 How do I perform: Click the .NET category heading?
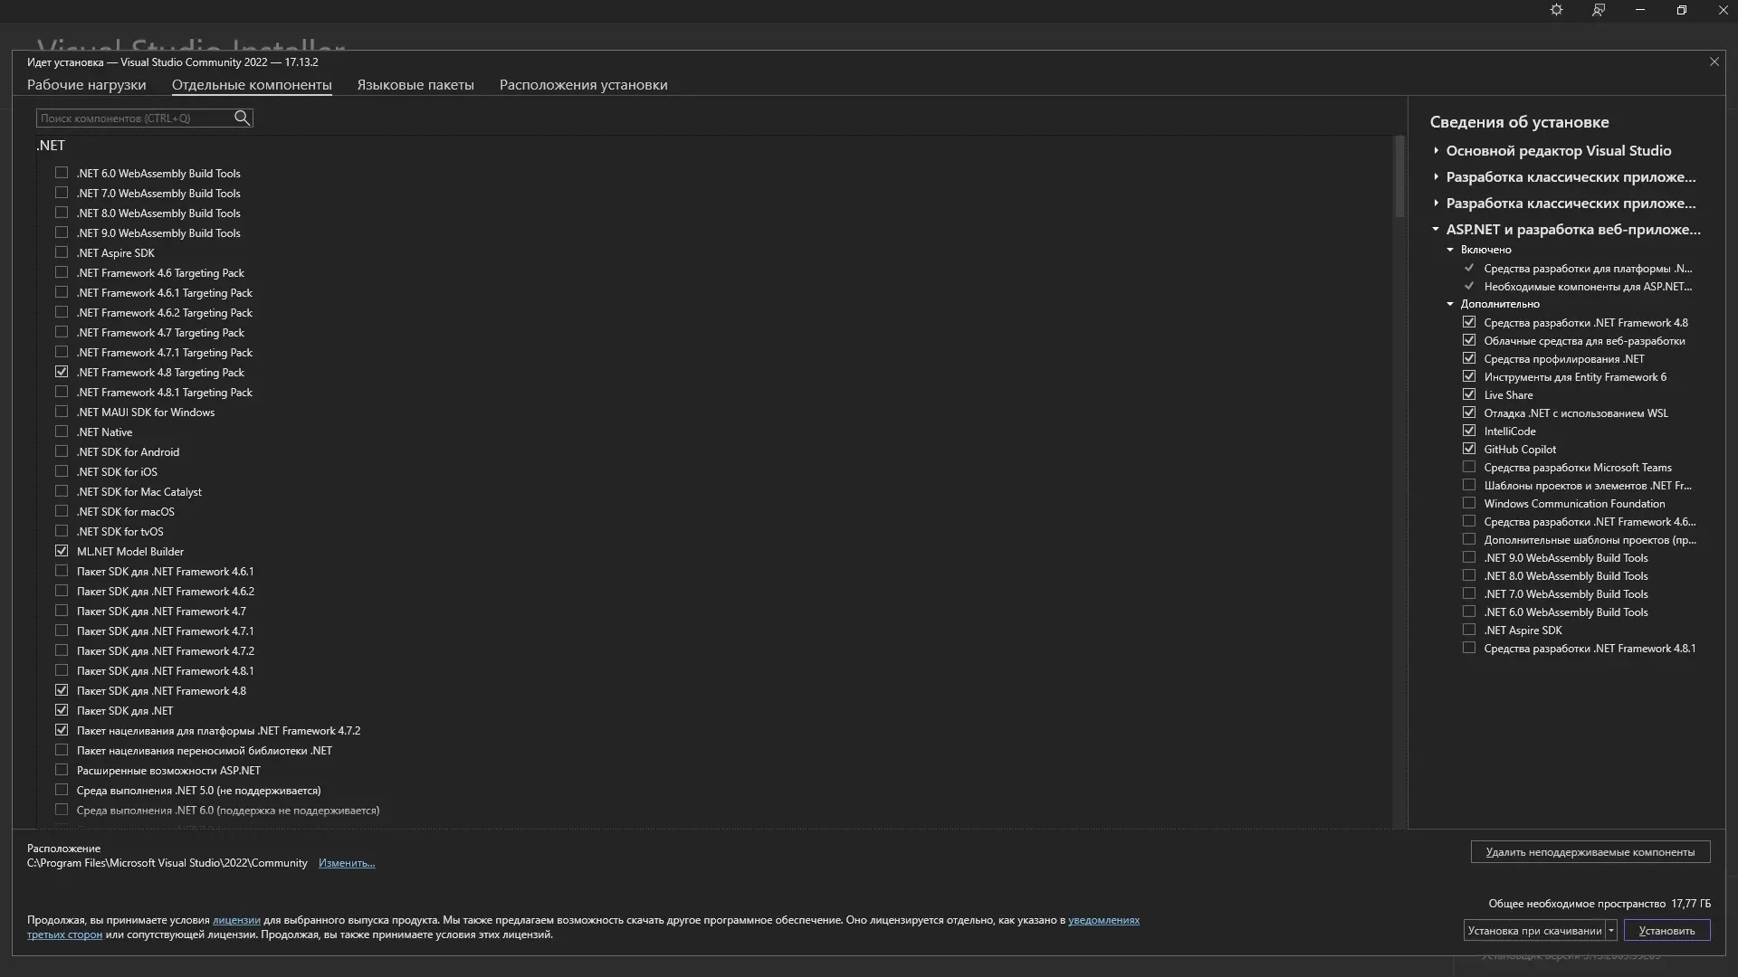coord(51,146)
